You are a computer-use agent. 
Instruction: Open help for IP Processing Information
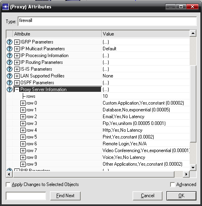(10, 55)
